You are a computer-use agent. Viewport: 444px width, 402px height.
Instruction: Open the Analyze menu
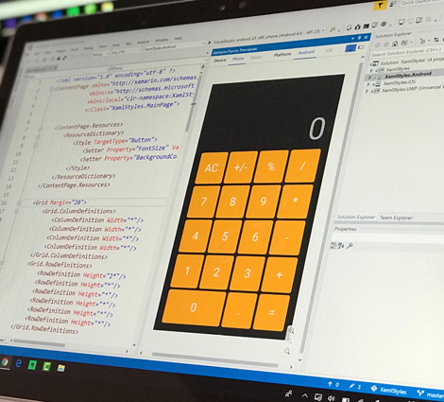143,43
